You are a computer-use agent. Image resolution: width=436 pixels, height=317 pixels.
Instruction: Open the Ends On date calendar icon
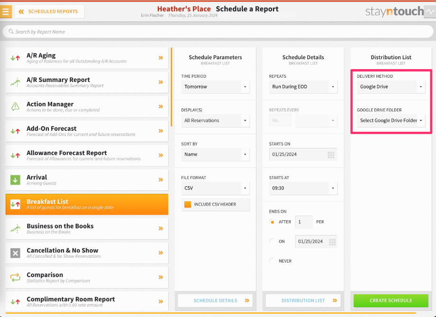click(332, 242)
